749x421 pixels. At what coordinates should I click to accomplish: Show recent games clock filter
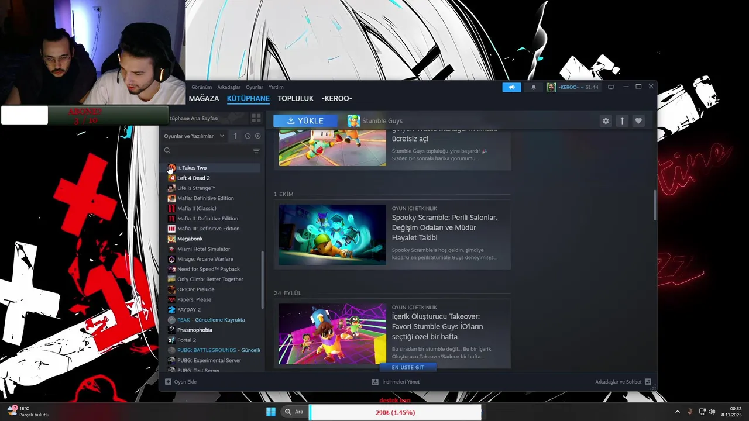[x=248, y=136]
